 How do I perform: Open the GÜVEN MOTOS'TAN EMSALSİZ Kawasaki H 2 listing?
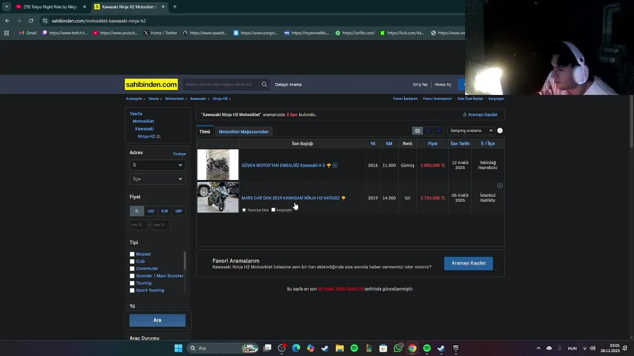[283, 165]
